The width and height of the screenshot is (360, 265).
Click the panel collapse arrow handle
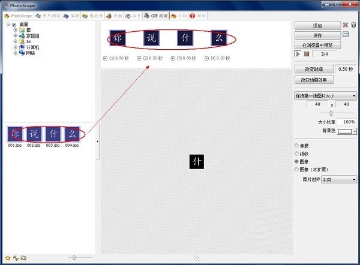click(98, 141)
